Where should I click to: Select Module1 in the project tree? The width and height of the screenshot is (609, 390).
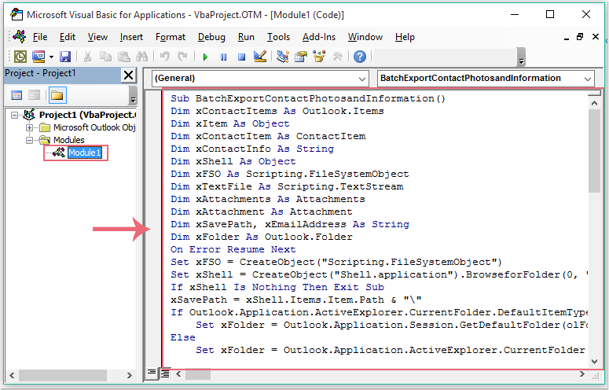84,153
